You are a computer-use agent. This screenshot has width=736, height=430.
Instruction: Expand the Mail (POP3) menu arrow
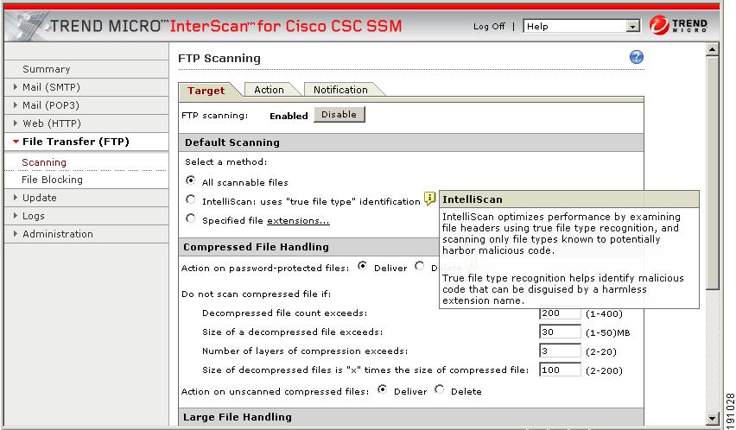coord(16,105)
